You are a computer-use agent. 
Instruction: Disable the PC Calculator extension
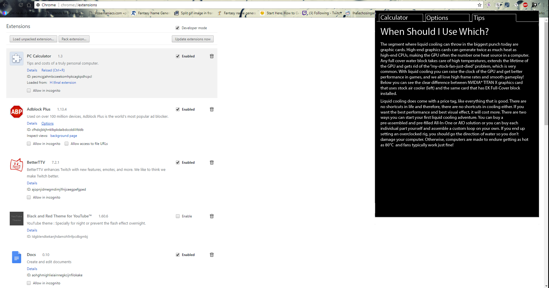pyautogui.click(x=178, y=56)
